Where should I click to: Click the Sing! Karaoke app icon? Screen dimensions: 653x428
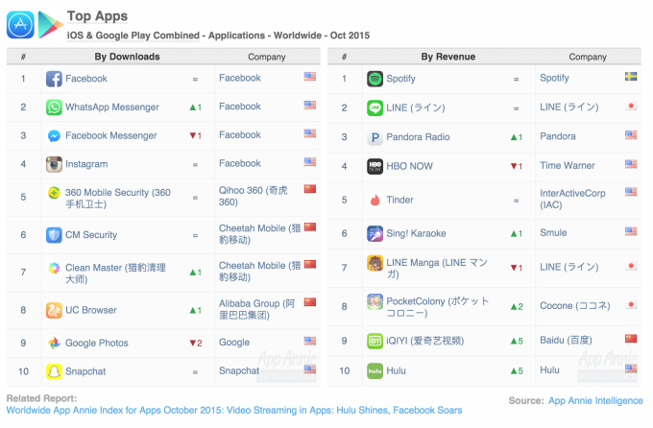coord(375,234)
